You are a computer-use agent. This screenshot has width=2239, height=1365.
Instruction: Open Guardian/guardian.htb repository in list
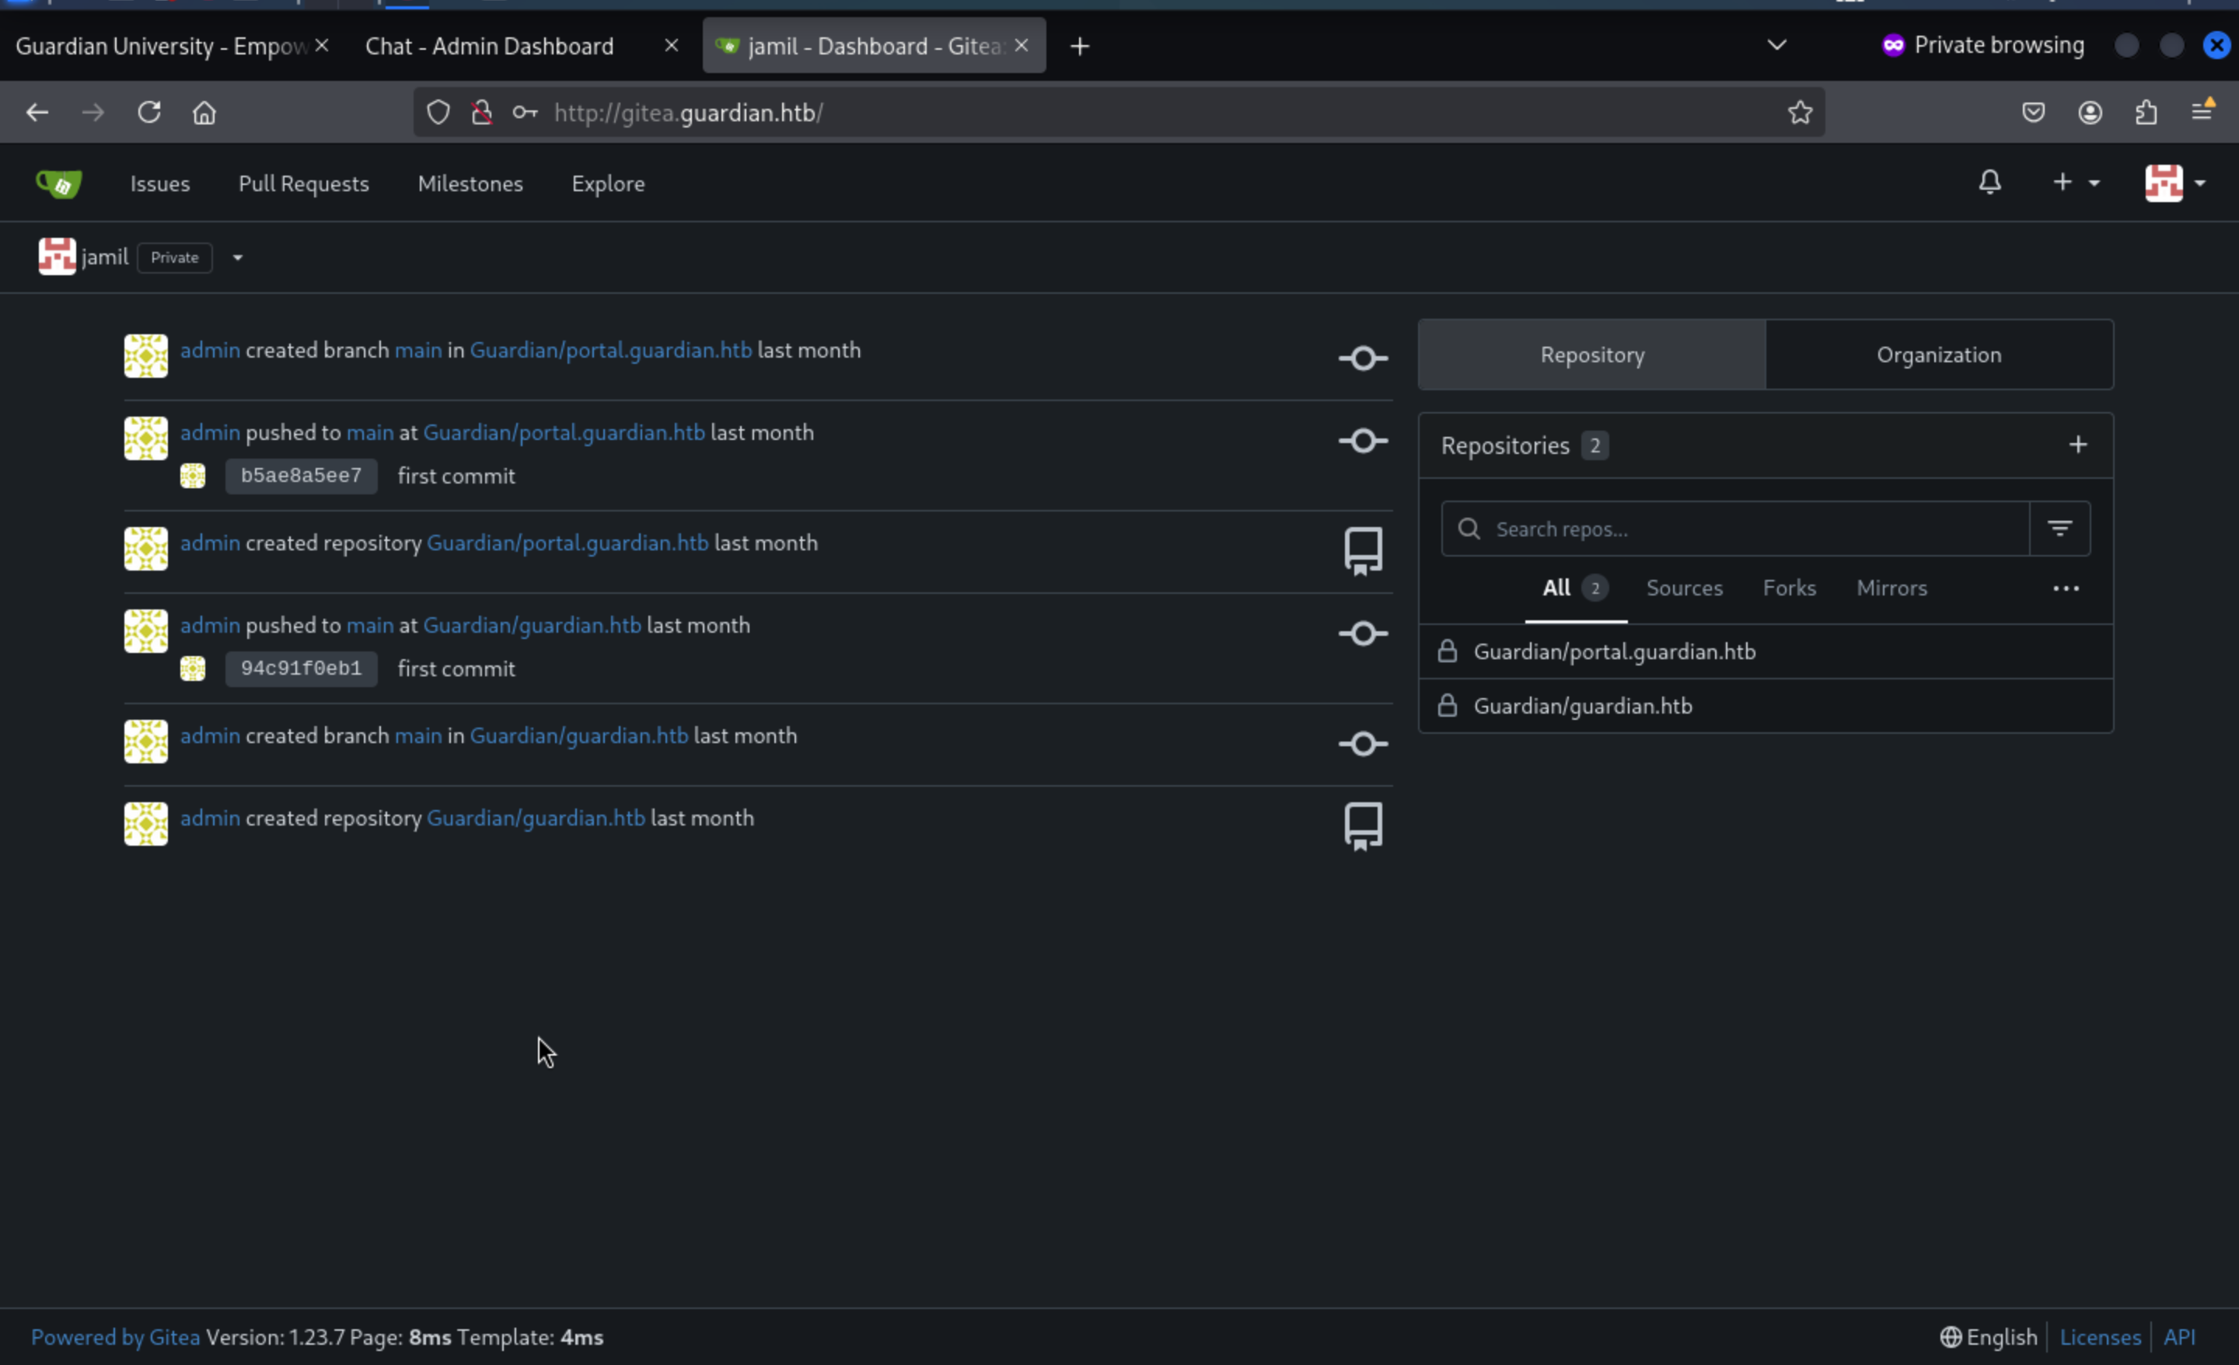coord(1582,706)
